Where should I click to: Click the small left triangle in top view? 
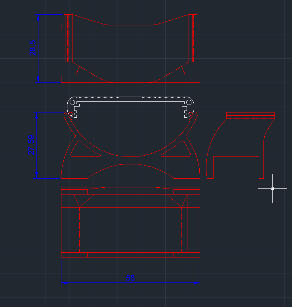point(82,71)
